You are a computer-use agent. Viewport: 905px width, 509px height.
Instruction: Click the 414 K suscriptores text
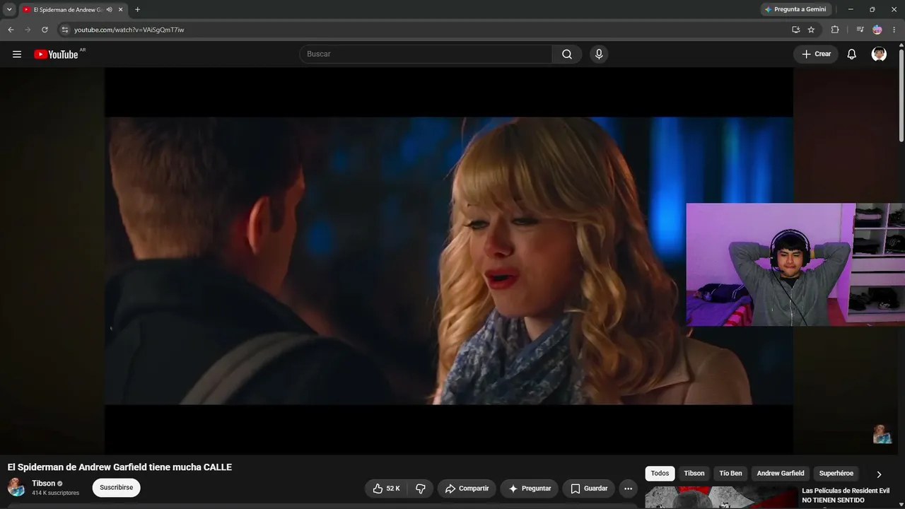55,493
